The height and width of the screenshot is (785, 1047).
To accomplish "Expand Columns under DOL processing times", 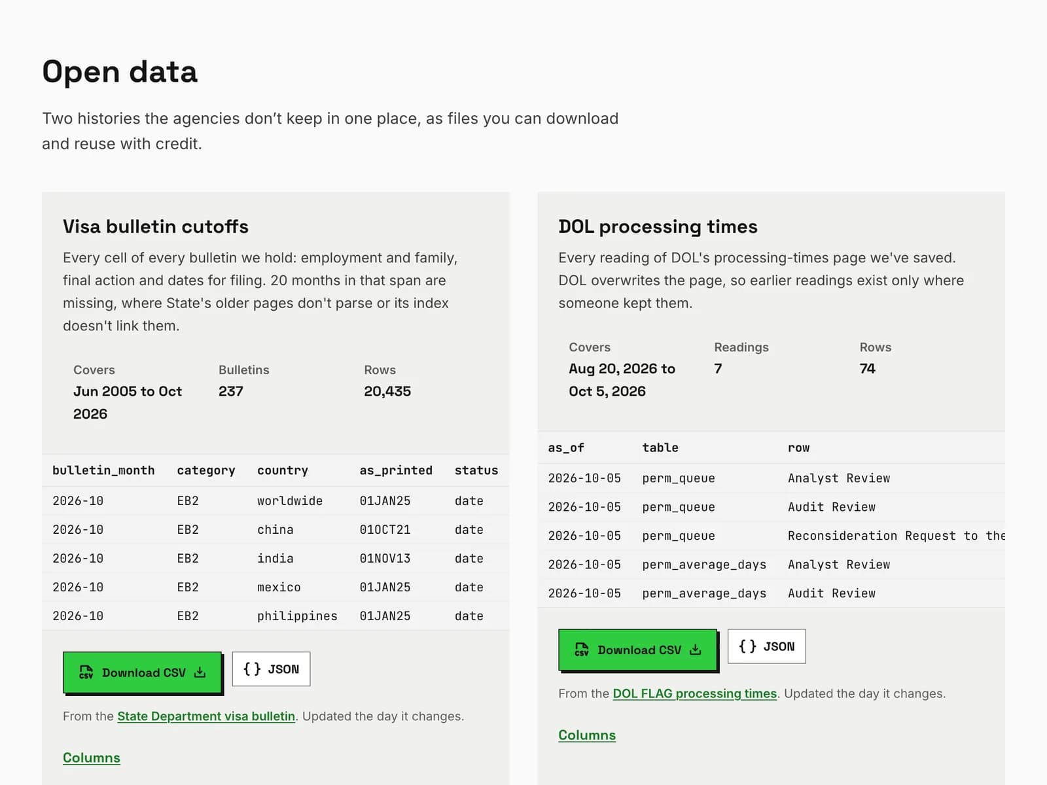I will 587,735.
